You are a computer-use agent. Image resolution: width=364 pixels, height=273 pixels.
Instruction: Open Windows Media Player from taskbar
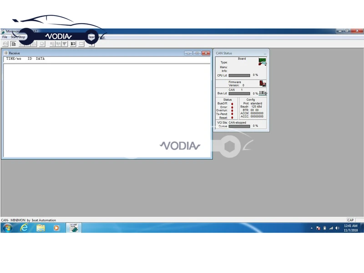coord(56,228)
